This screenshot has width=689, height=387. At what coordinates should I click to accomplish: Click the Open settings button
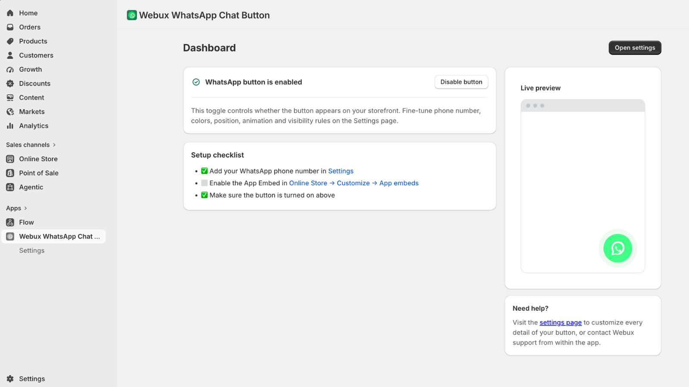635,48
